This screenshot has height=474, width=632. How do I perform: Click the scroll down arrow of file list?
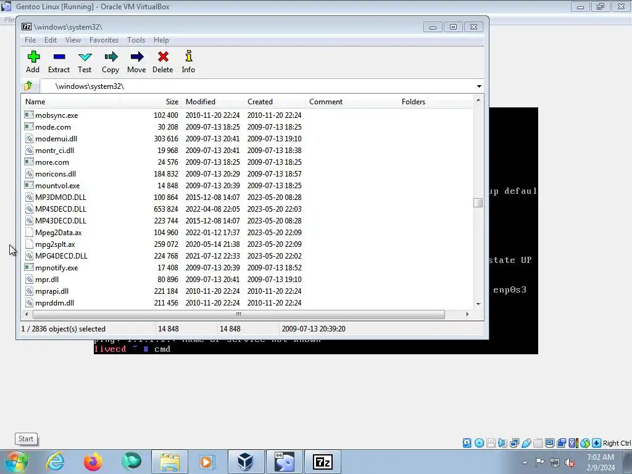pos(478,304)
